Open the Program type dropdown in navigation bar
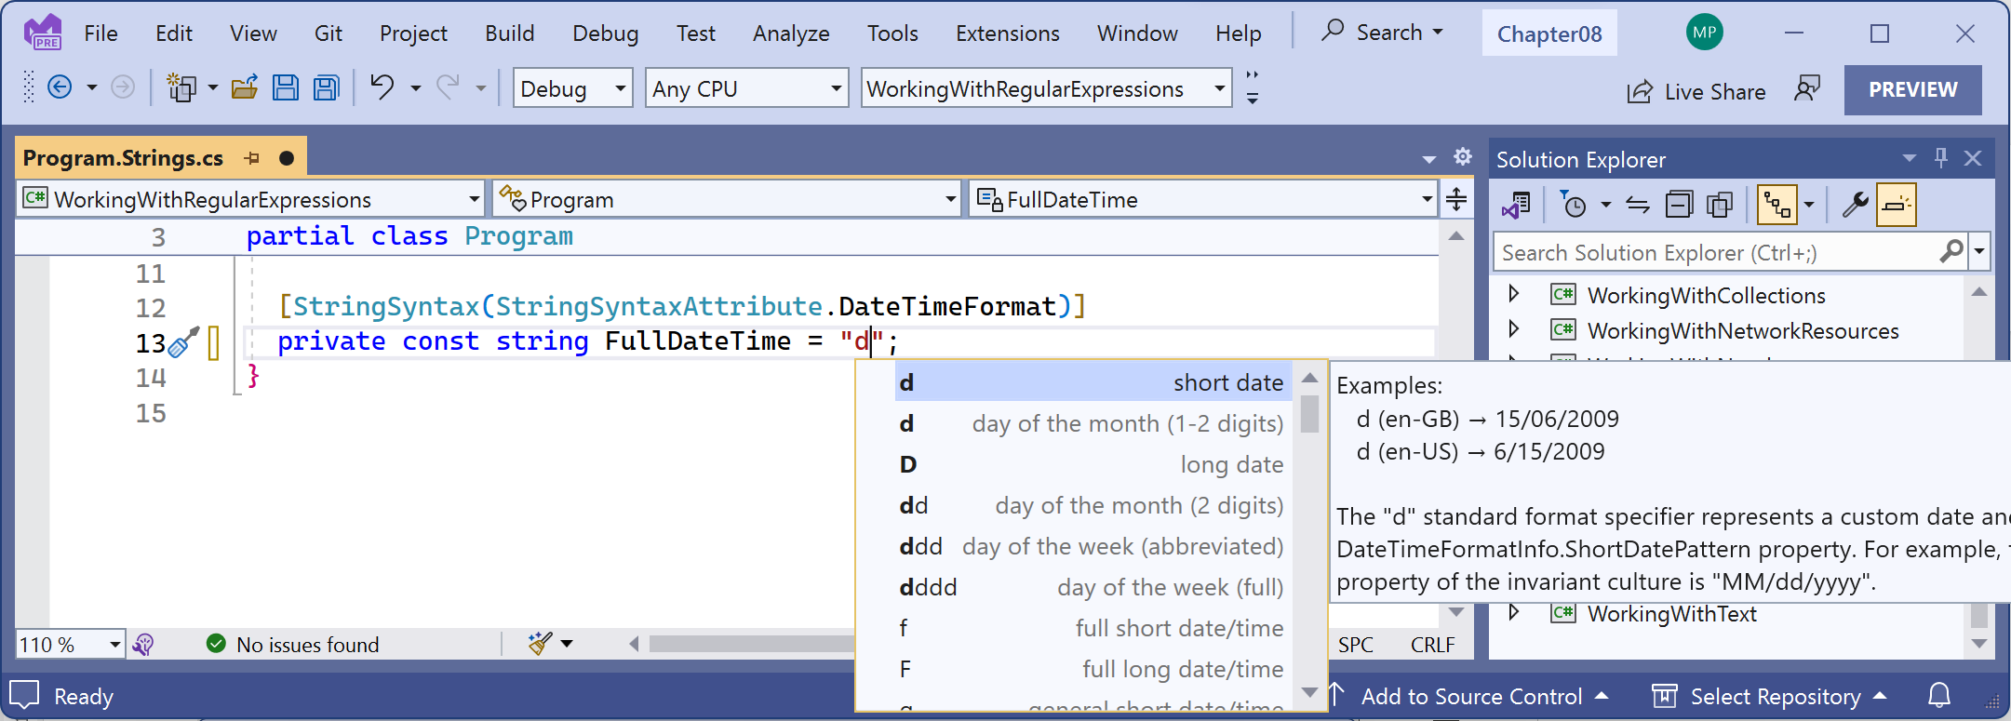 726,199
